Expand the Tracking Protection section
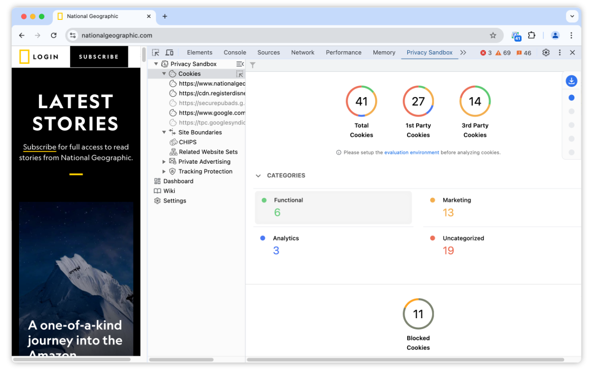The image size is (593, 370). click(x=164, y=171)
